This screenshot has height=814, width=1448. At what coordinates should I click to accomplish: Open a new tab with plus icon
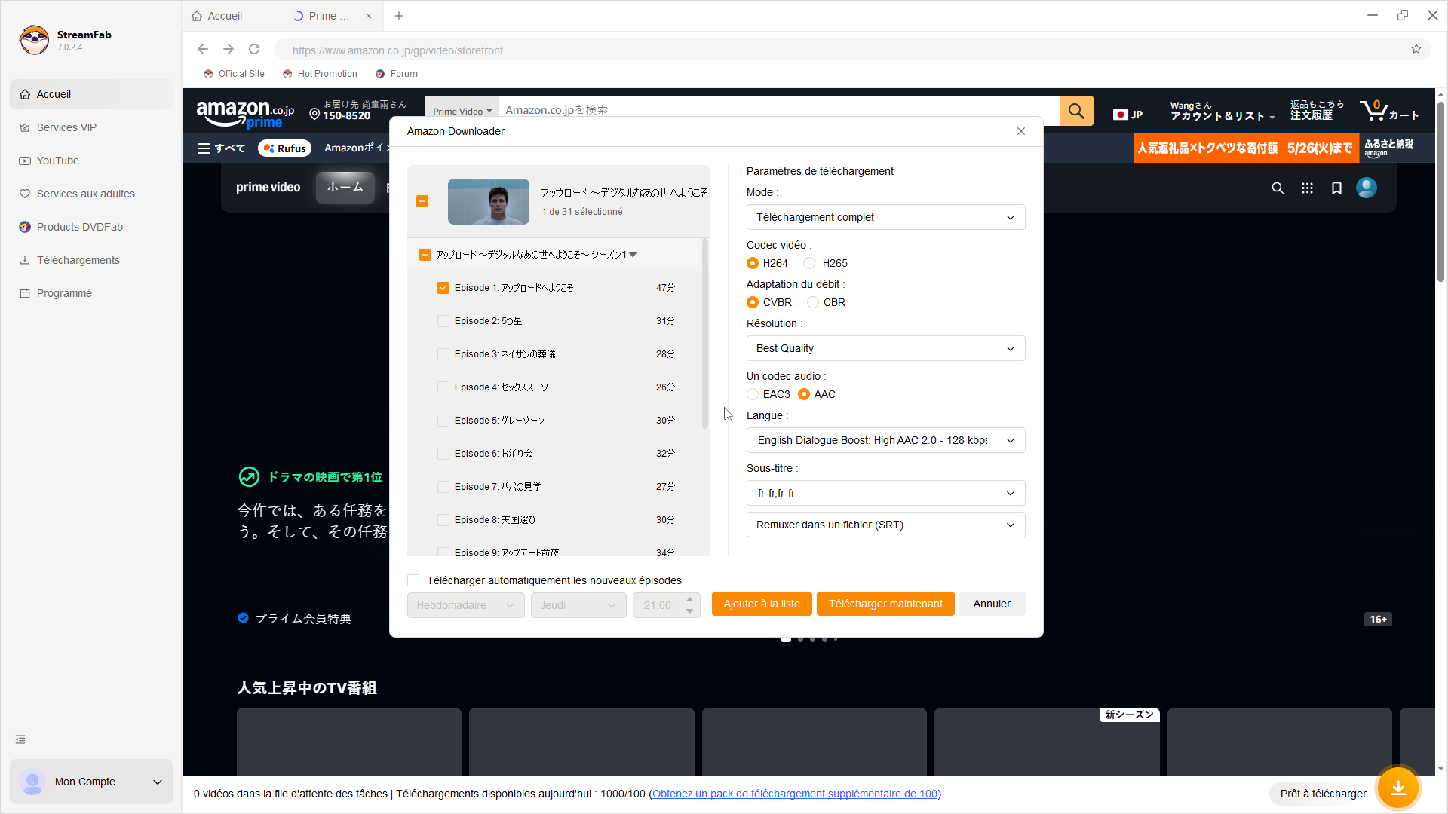click(x=399, y=16)
